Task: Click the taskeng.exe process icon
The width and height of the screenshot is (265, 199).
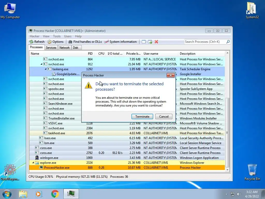Action: pos(49,69)
